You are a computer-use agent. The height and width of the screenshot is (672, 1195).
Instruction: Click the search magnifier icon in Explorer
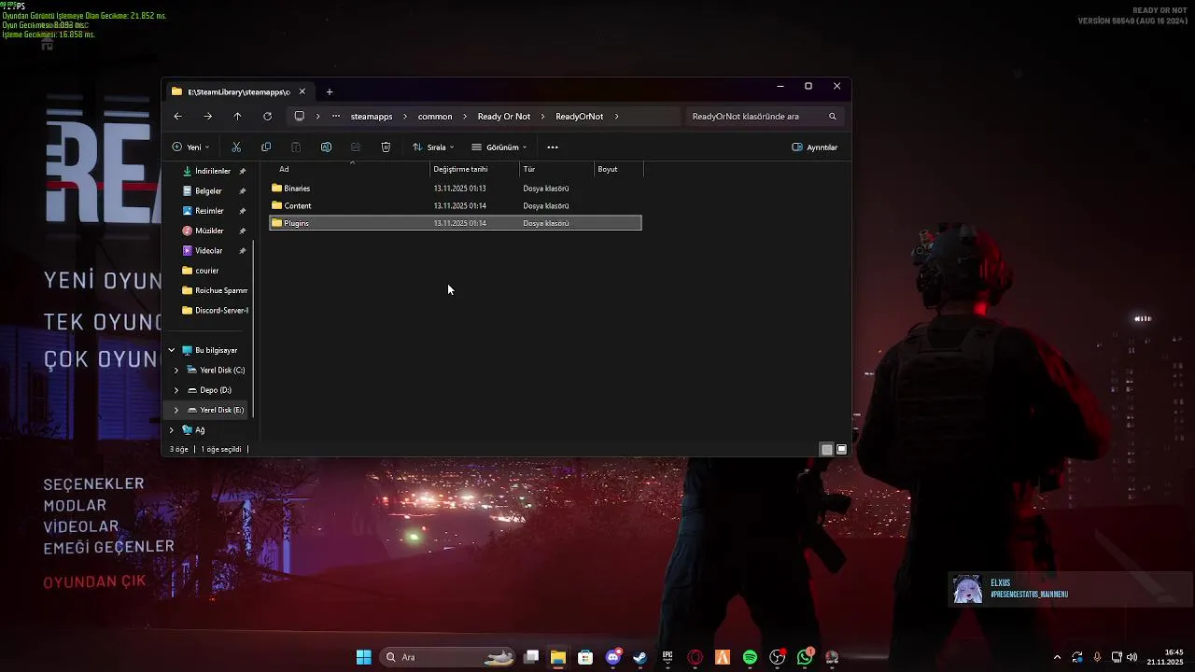click(832, 117)
